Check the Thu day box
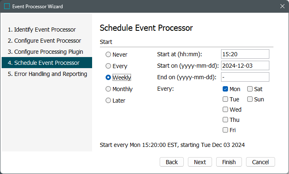The height and width of the screenshot is (174, 289). pyautogui.click(x=225, y=120)
